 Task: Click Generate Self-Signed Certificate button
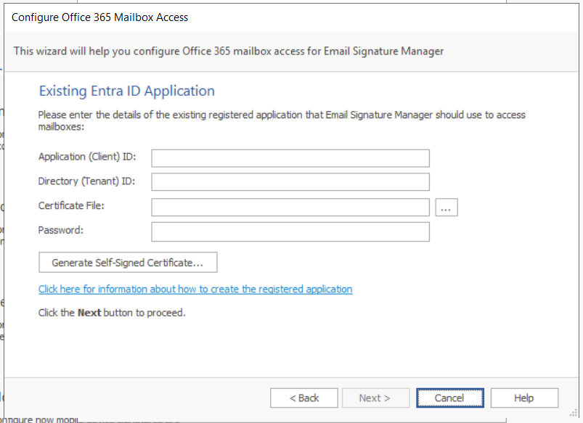(x=128, y=263)
